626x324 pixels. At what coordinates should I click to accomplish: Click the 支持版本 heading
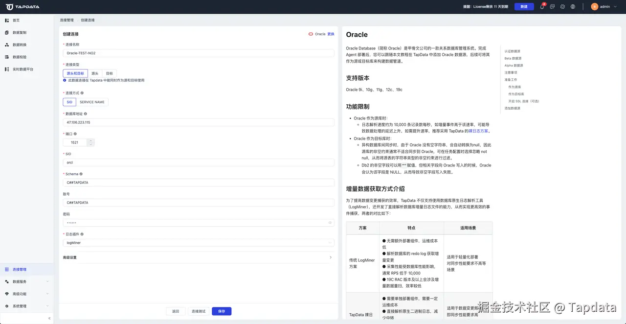(358, 78)
